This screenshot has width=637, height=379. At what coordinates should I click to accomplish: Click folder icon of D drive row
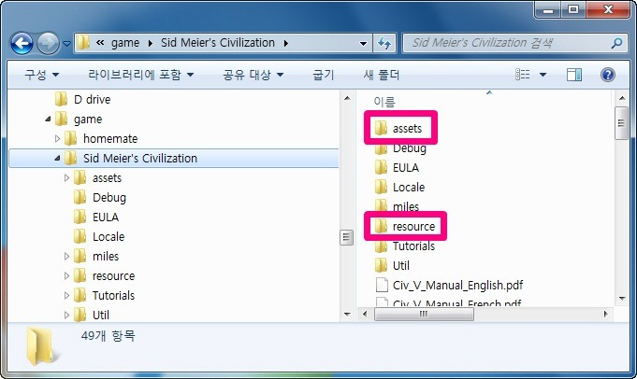tap(61, 99)
